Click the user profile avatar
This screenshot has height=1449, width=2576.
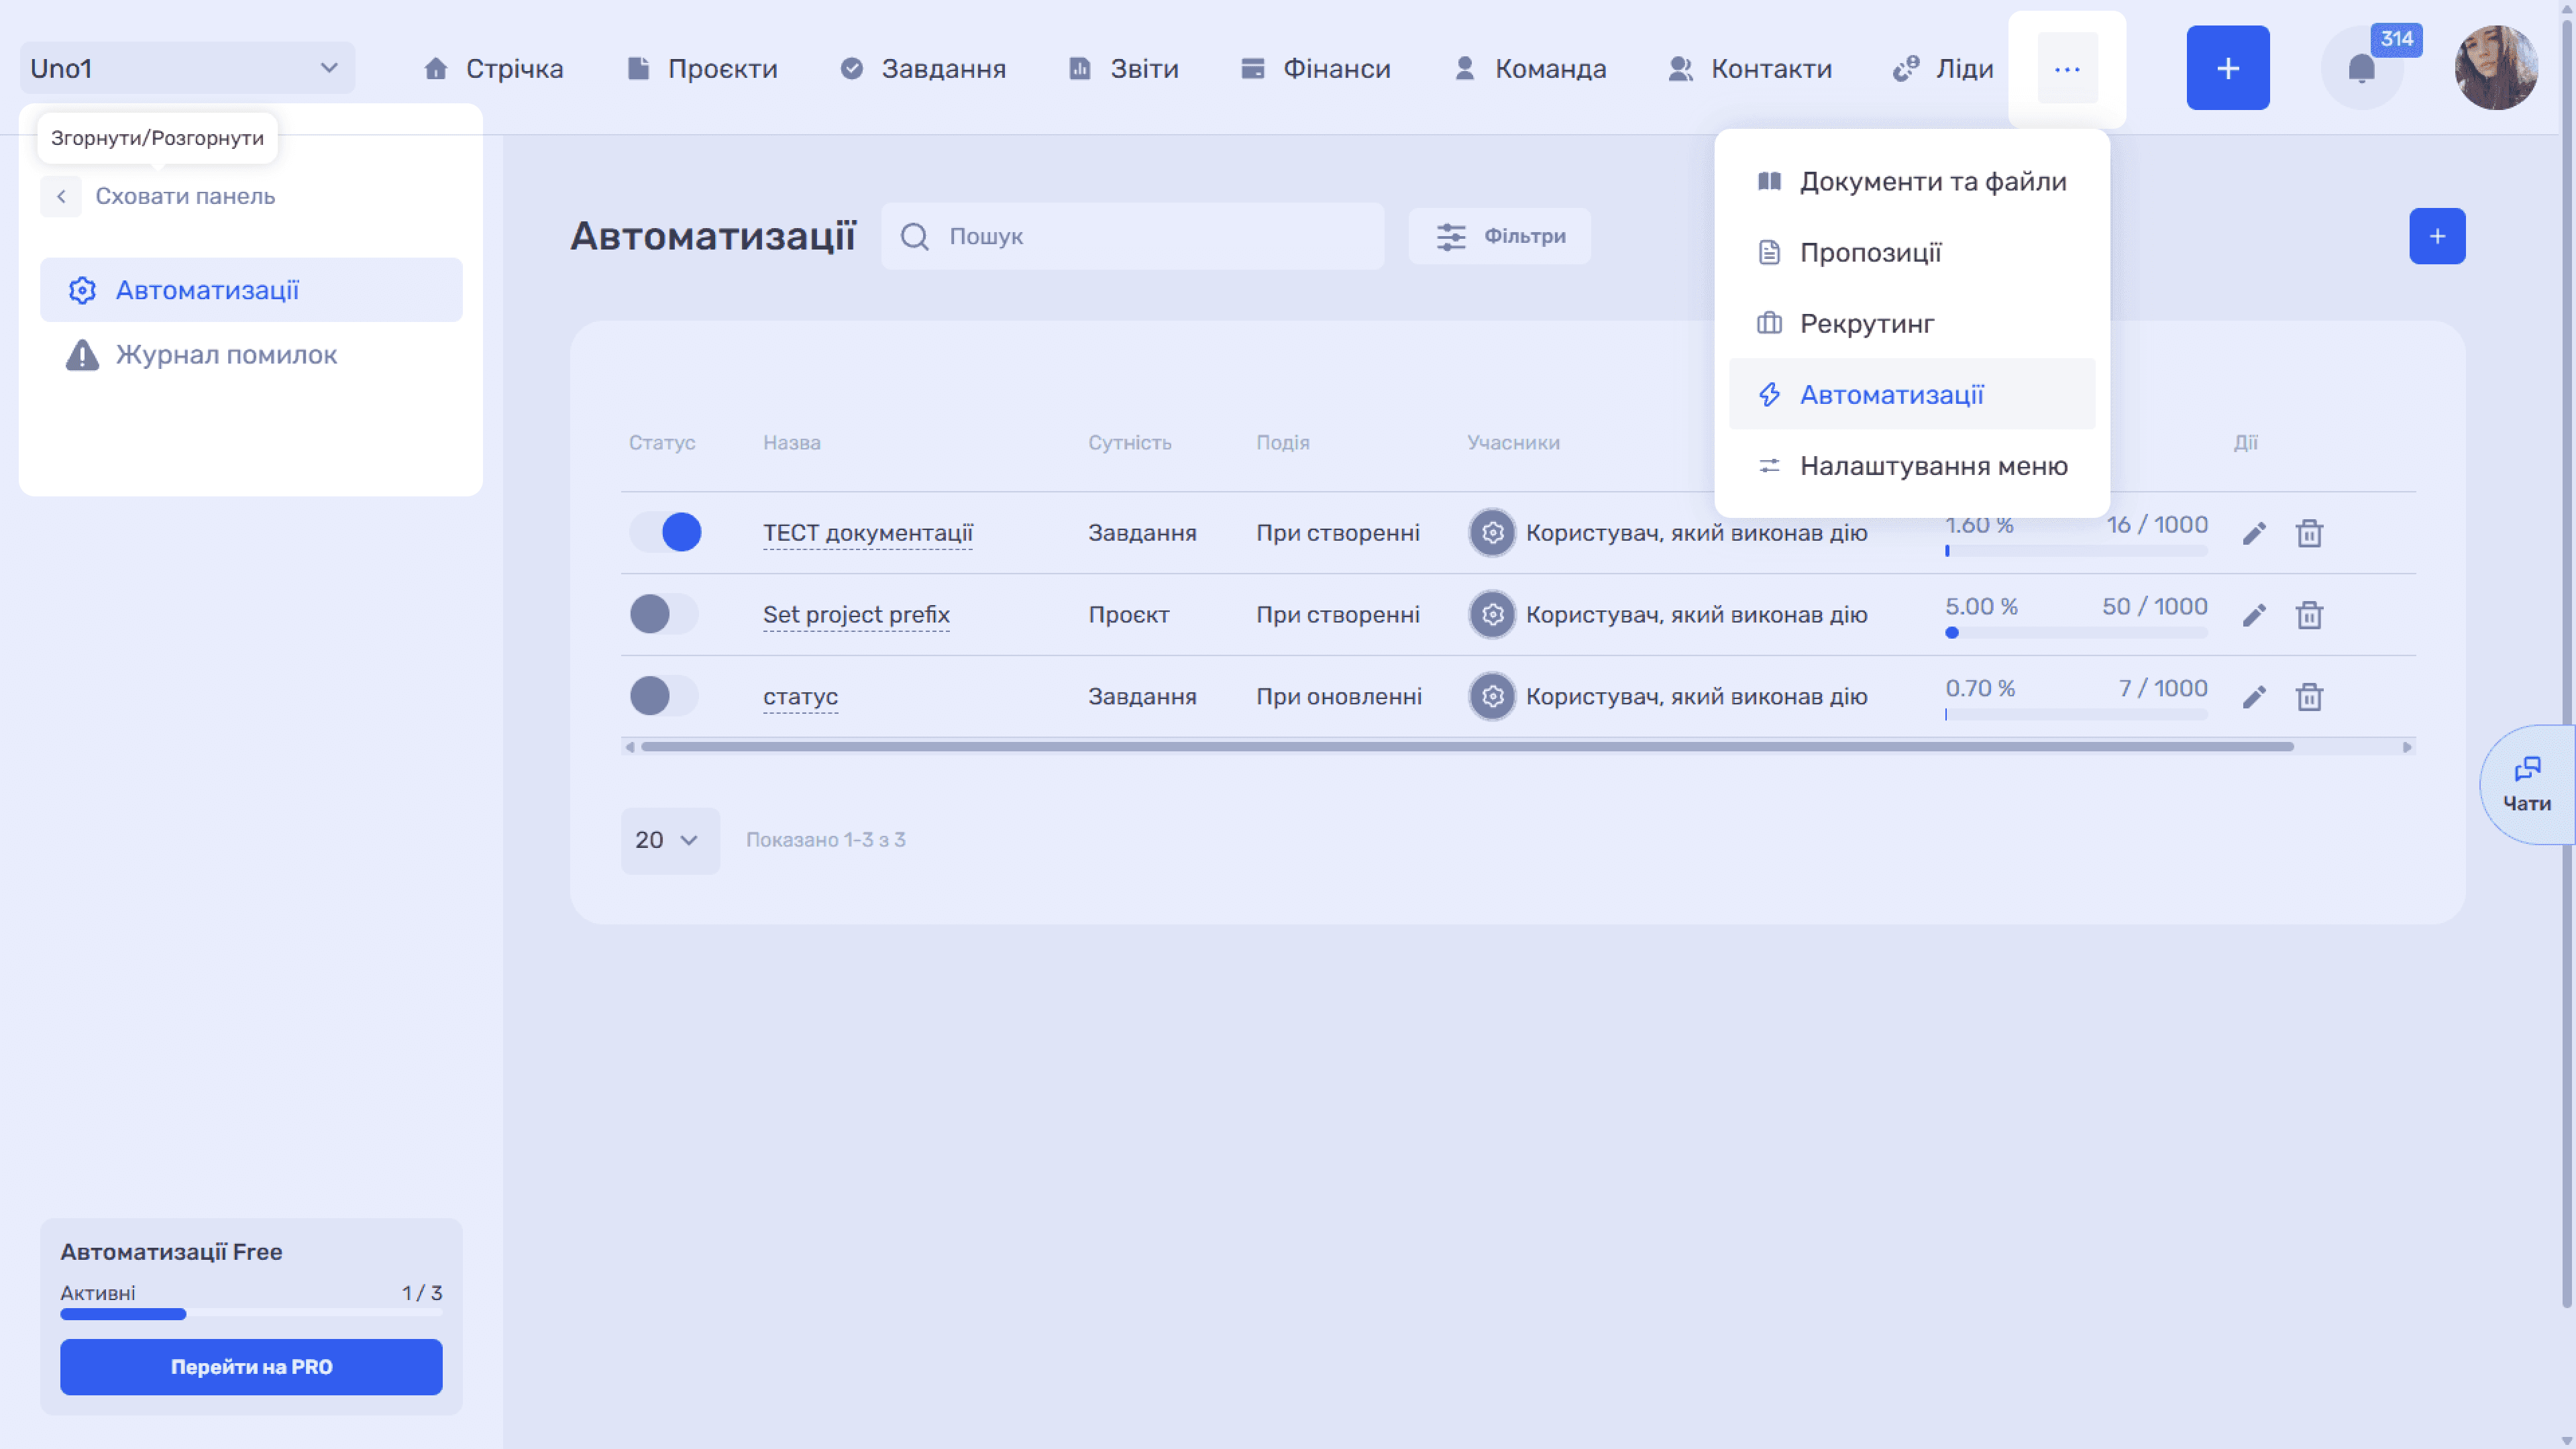pyautogui.click(x=2496, y=68)
